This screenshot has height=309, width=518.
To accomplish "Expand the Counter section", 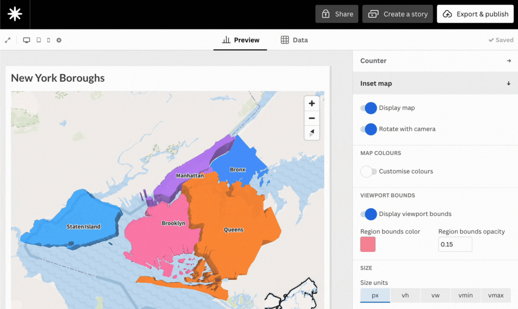I will (435, 61).
